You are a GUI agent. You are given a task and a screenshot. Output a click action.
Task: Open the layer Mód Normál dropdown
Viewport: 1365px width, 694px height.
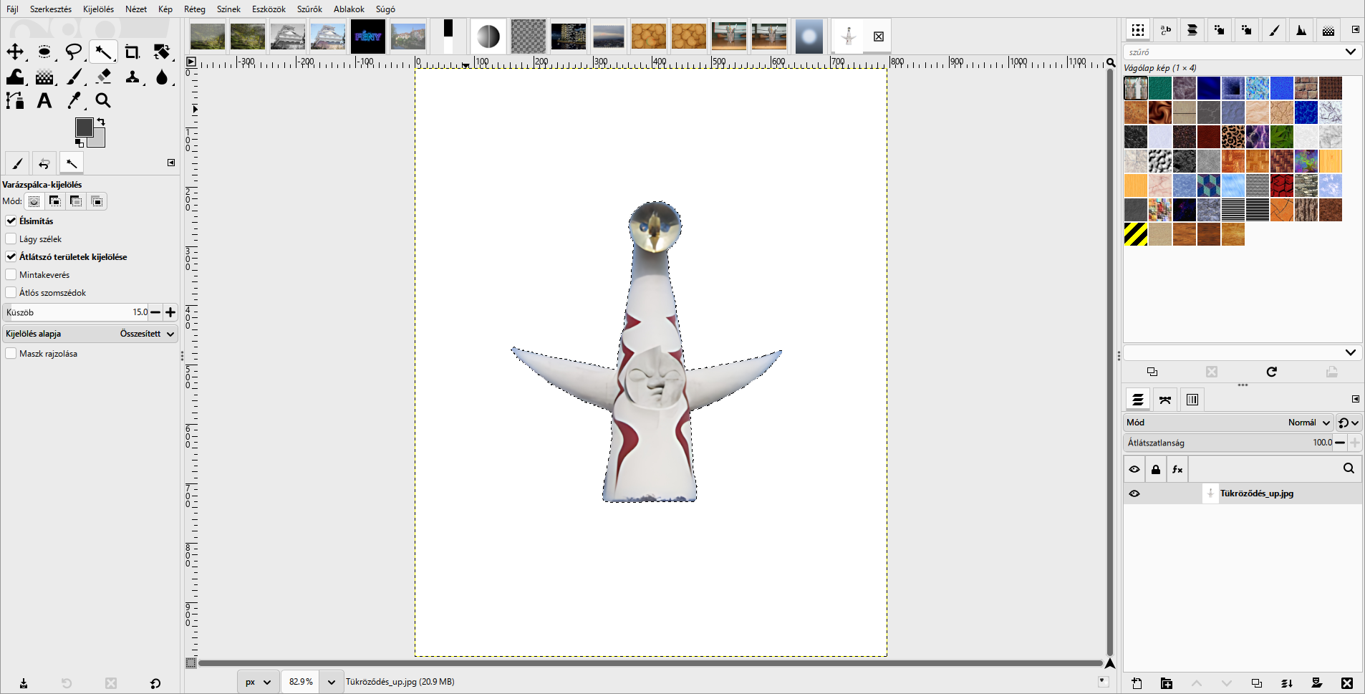[1228, 423]
